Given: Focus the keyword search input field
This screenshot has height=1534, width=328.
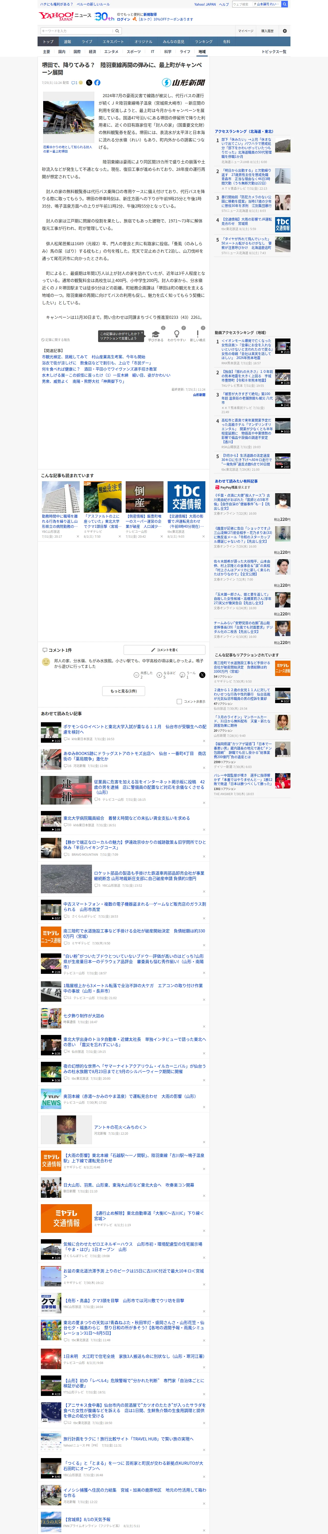Looking at the screenshot, I should click(x=77, y=31).
